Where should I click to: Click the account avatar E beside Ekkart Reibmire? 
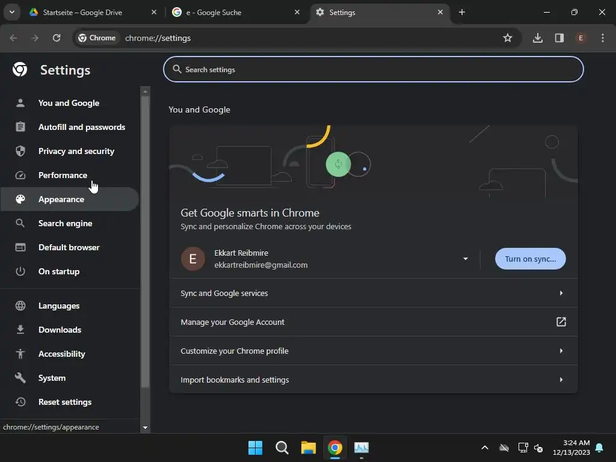click(193, 259)
